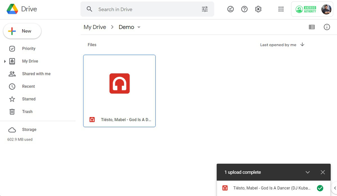Click the New button
The height and width of the screenshot is (196, 337).
click(22, 31)
